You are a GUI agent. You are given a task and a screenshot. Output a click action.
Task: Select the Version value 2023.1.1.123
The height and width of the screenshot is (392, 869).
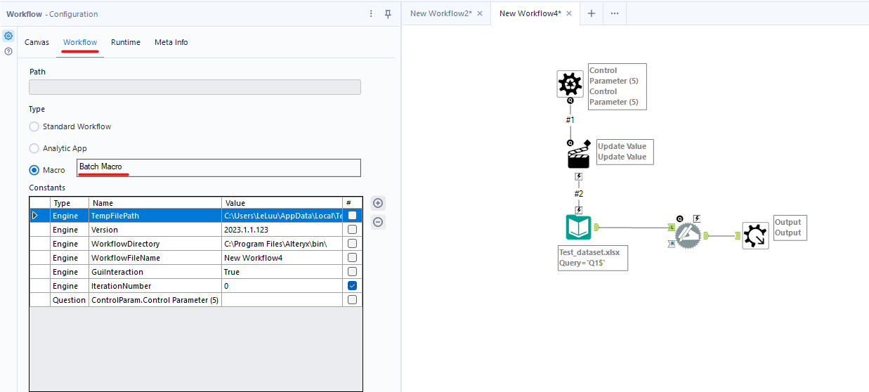click(282, 230)
